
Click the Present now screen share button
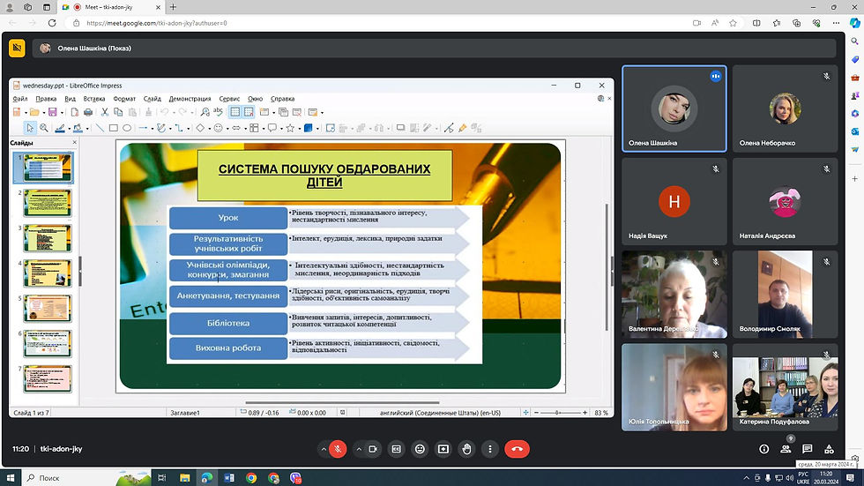(443, 449)
